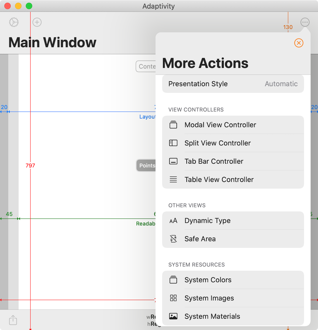Click the More Actions ellipsis button

305,22
